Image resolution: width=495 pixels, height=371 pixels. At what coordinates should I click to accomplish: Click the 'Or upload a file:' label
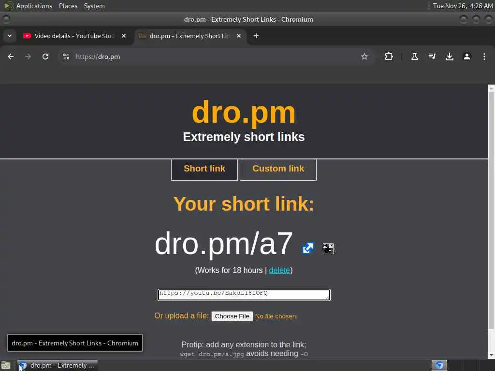click(x=182, y=316)
